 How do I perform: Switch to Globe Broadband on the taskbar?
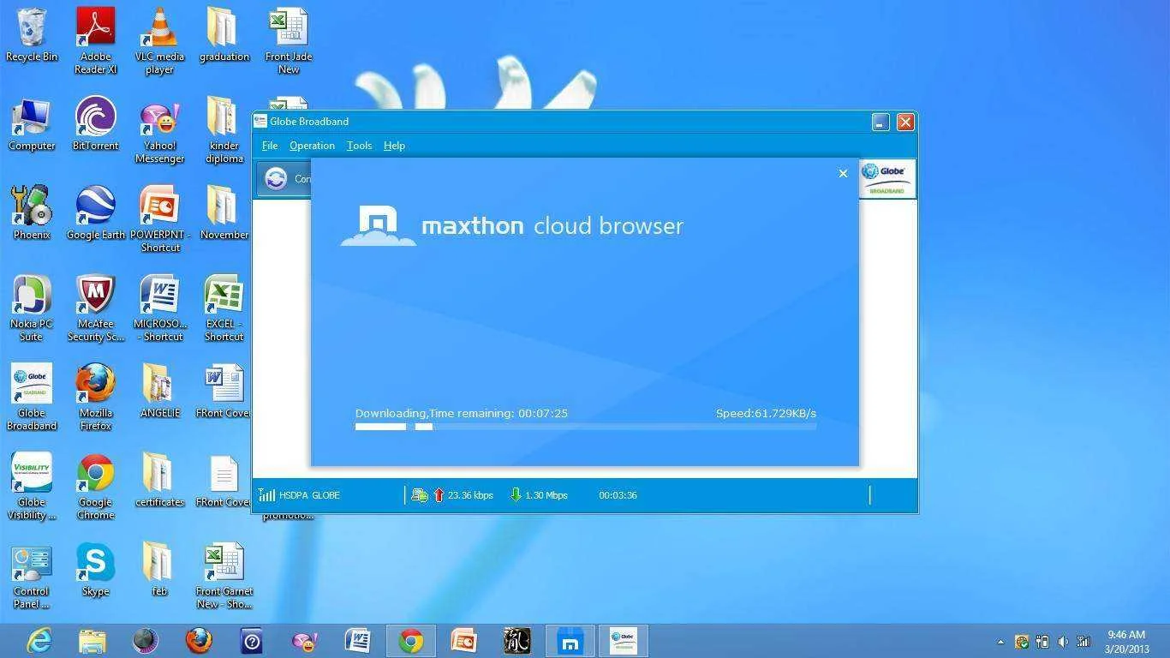623,641
